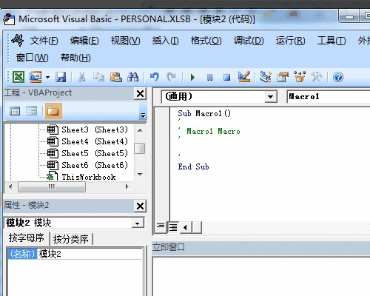Open Find with the binoculars icon

pos(132,77)
